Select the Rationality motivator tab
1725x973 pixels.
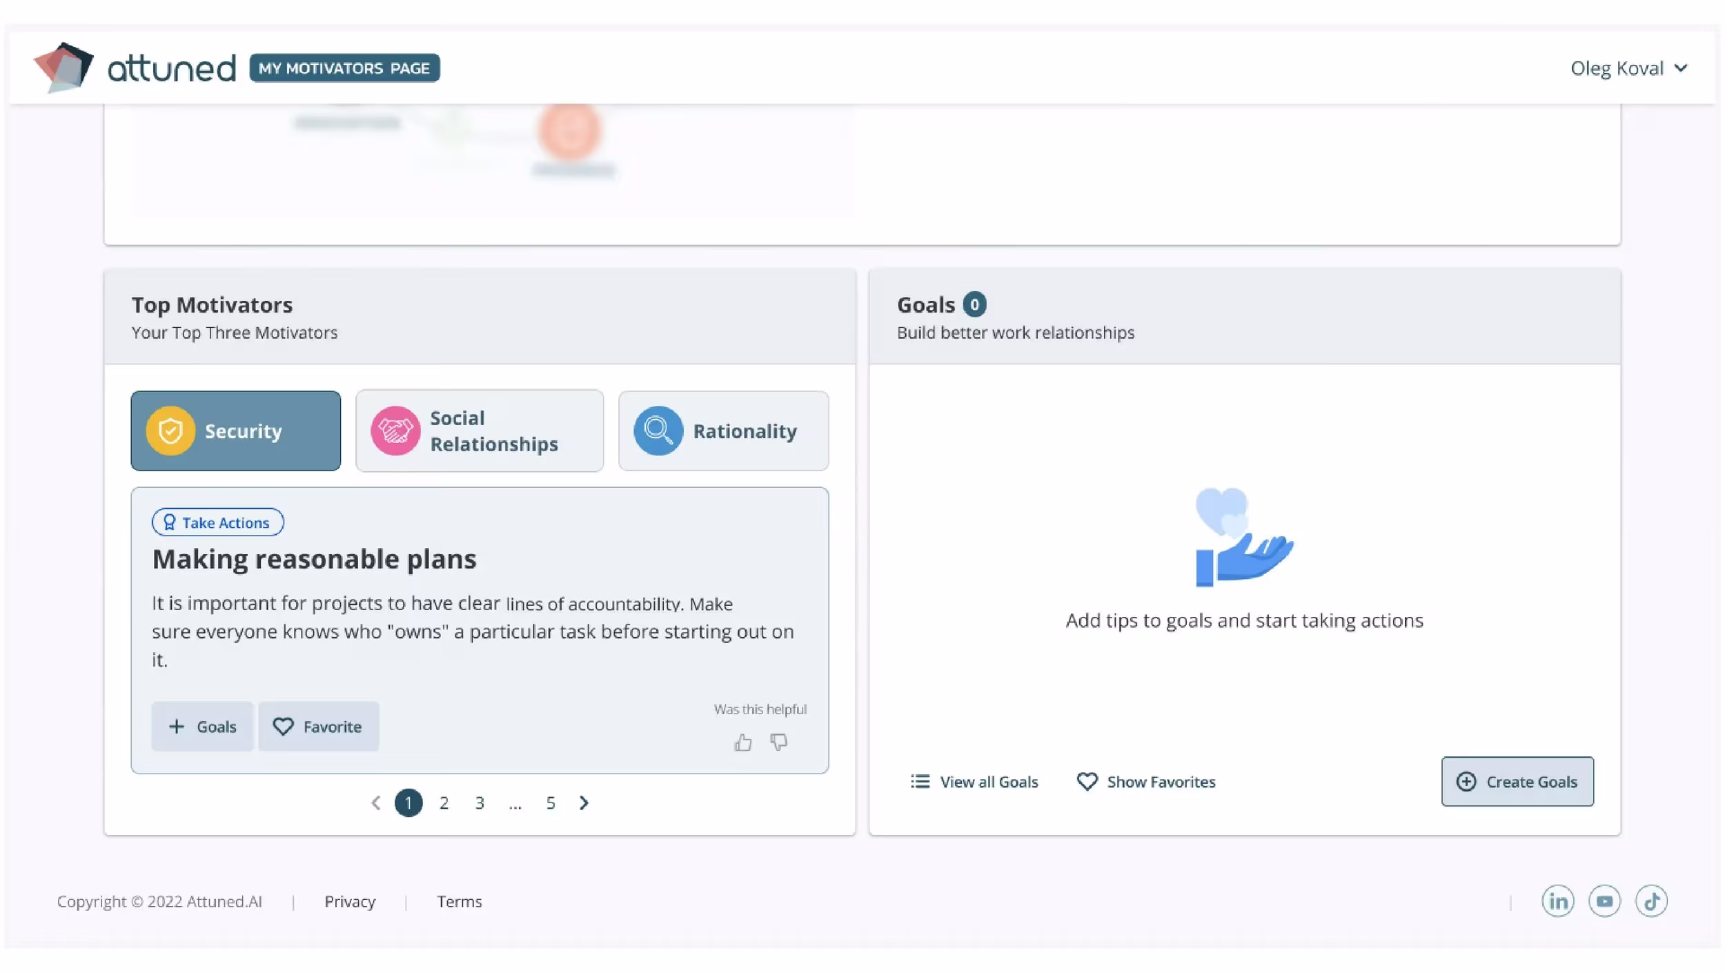tap(723, 431)
